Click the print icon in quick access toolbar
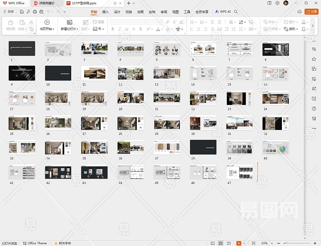 pyautogui.click(x=35, y=12)
